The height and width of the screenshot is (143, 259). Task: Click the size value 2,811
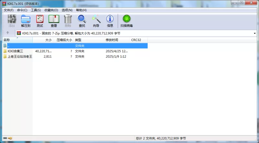pyautogui.click(x=48, y=57)
